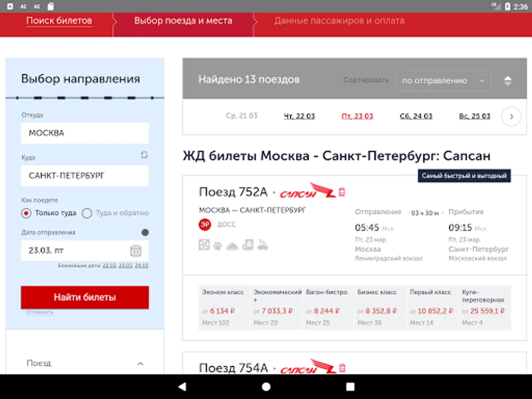Tap the SD card status bar icon
This screenshot has height=399, width=532.
pyautogui.click(x=50, y=6)
